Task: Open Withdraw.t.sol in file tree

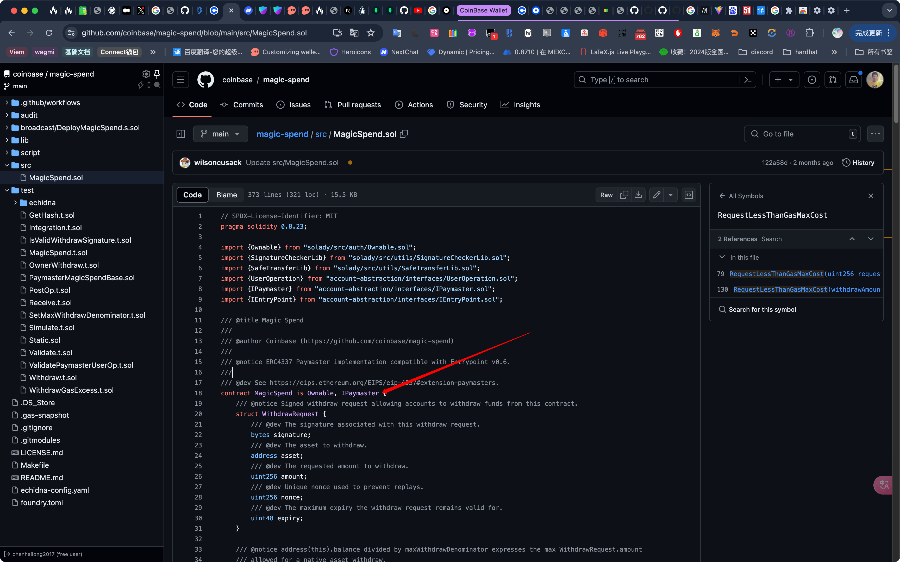Action: [53, 378]
